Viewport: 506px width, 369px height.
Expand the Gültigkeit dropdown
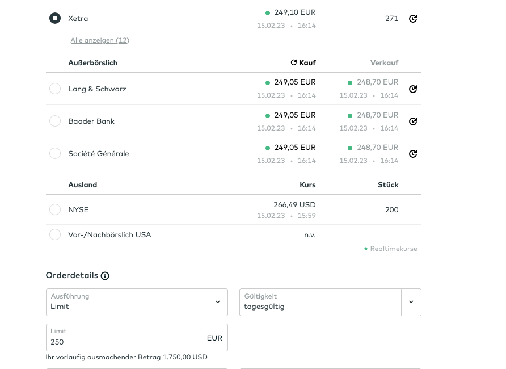click(321, 302)
